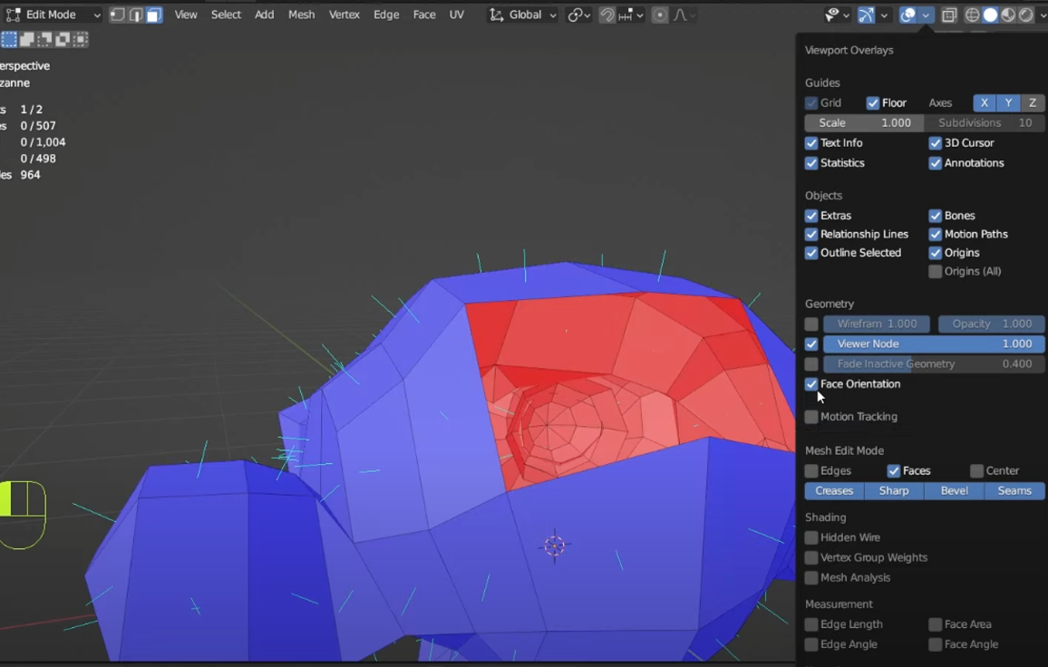Toggle the proportional editing icon

(660, 14)
